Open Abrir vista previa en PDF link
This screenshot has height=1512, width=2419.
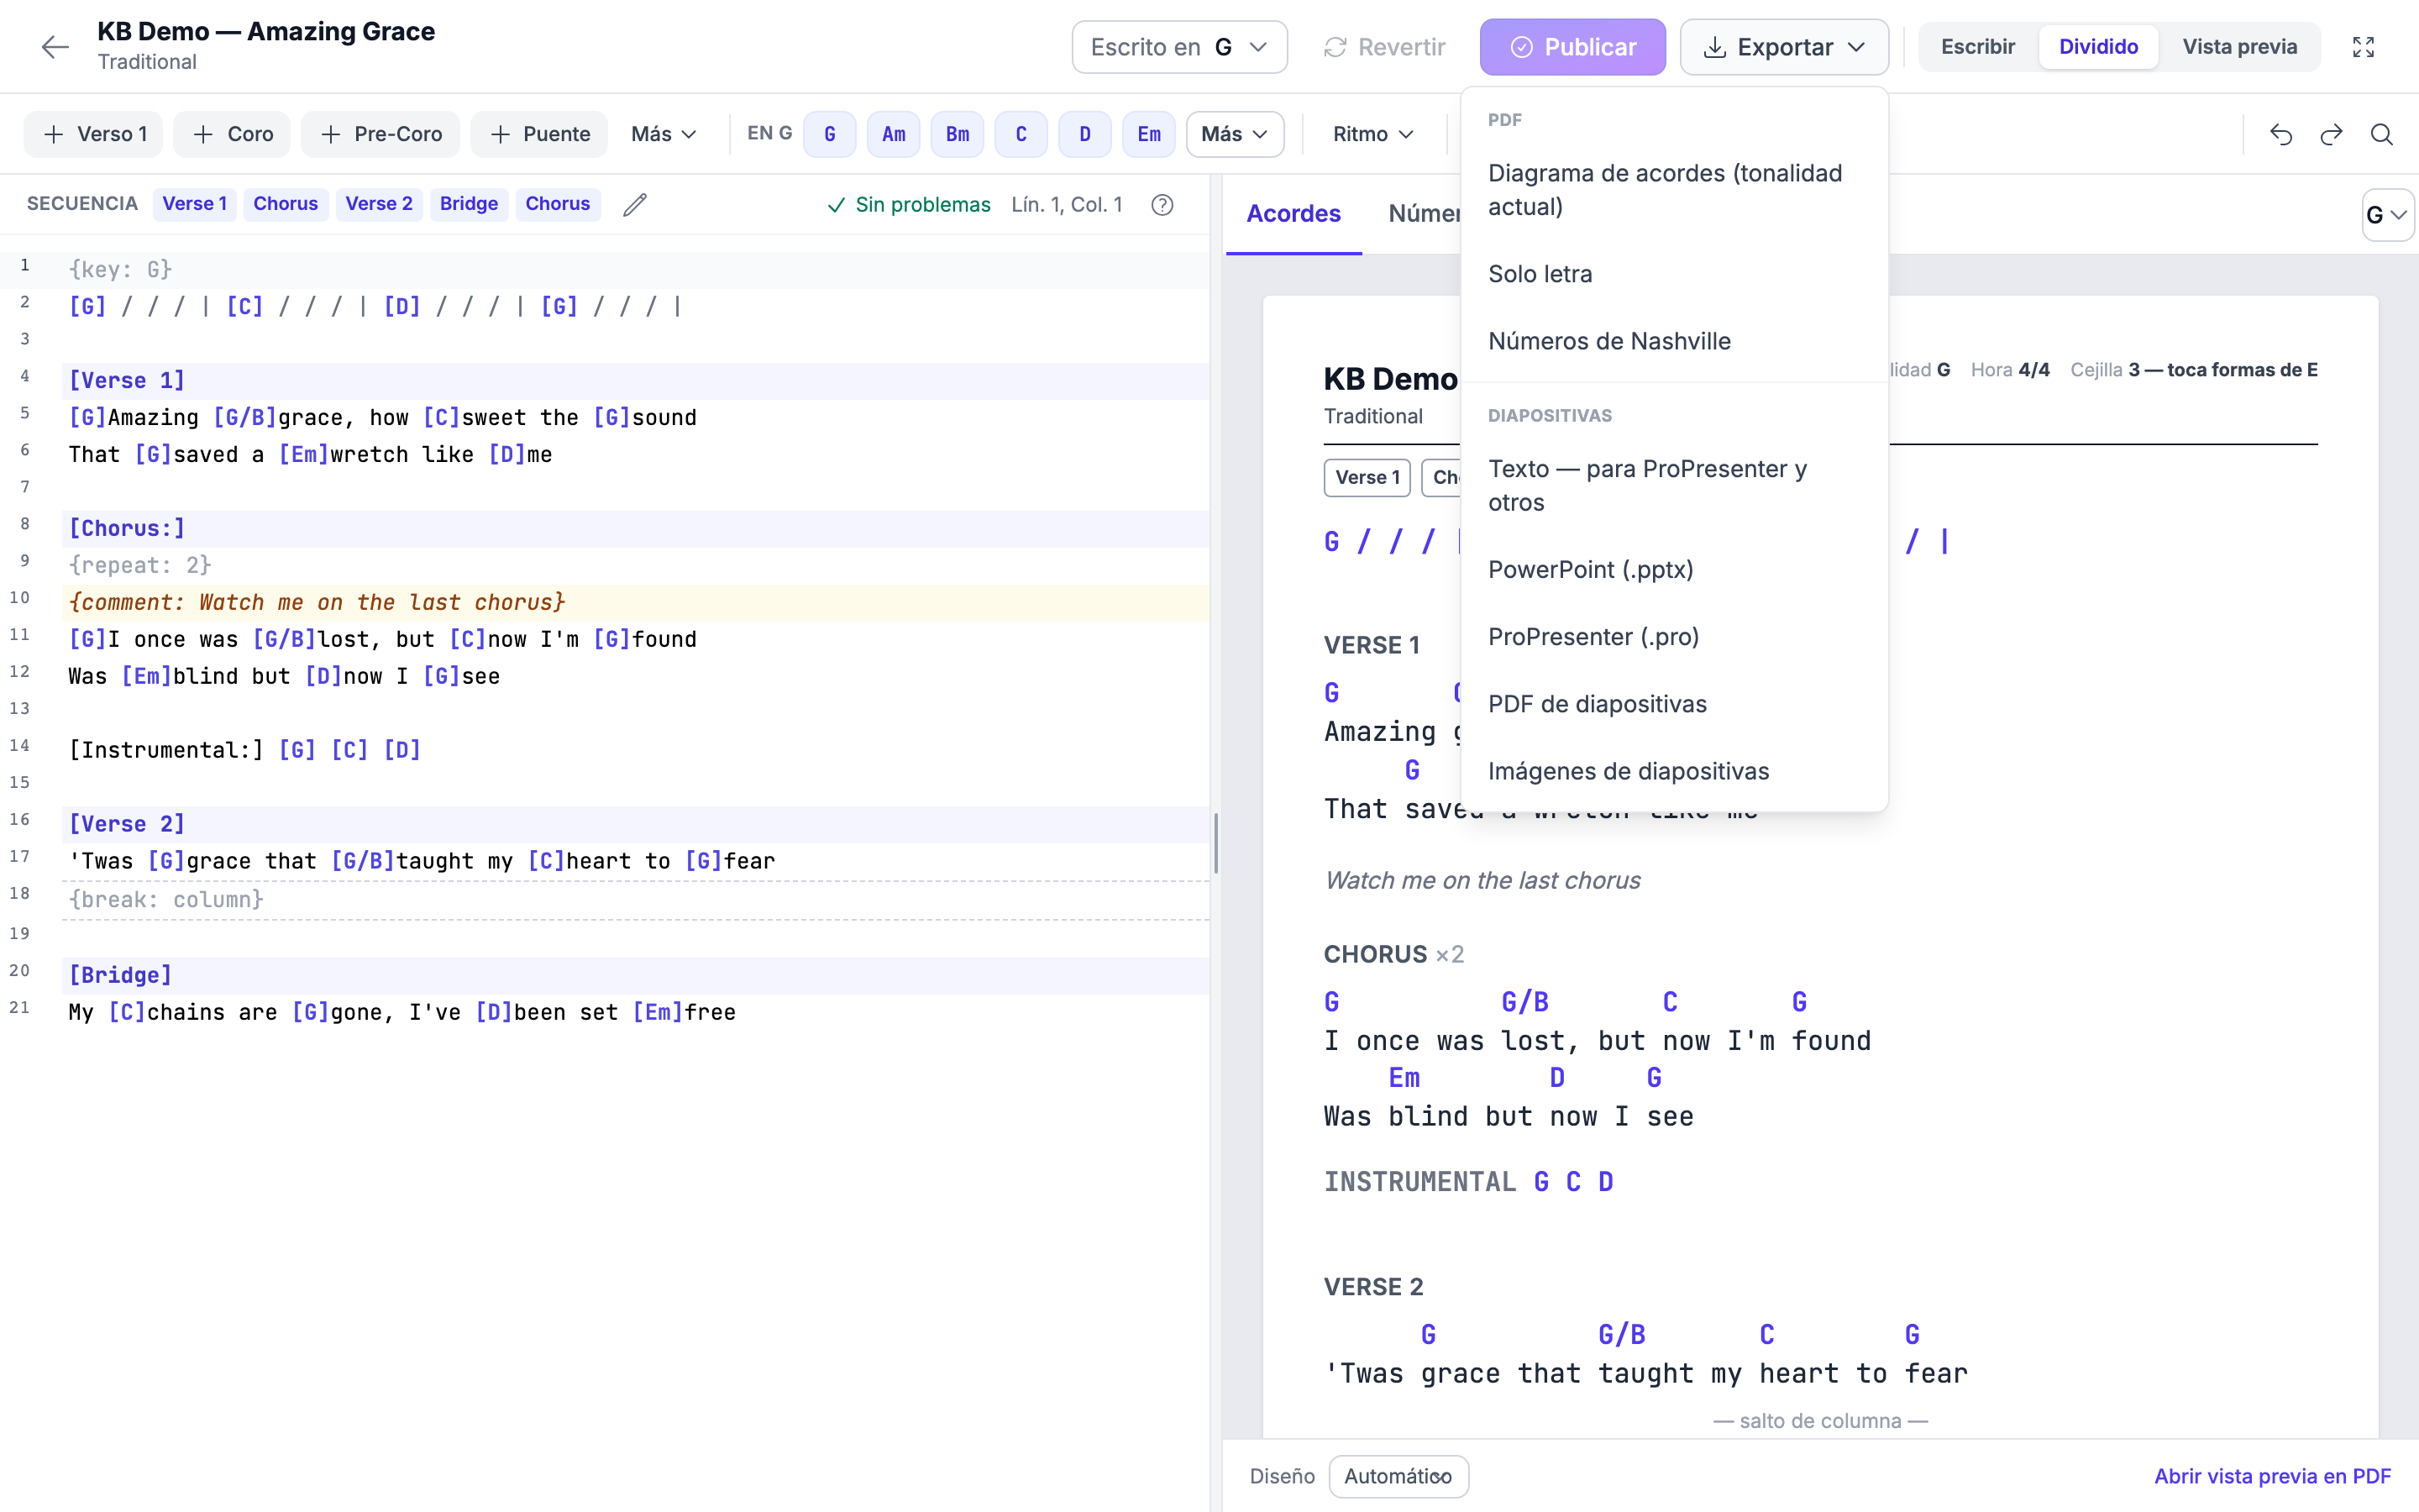pyautogui.click(x=2272, y=1476)
